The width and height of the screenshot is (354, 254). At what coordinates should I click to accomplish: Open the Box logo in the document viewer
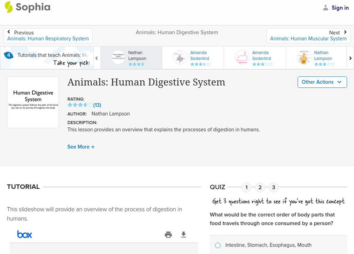click(24, 234)
